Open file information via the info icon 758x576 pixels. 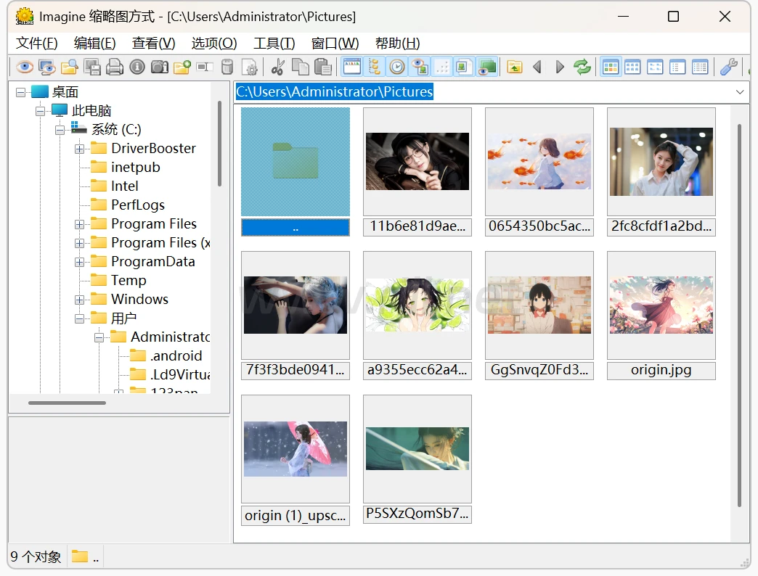[x=137, y=67]
